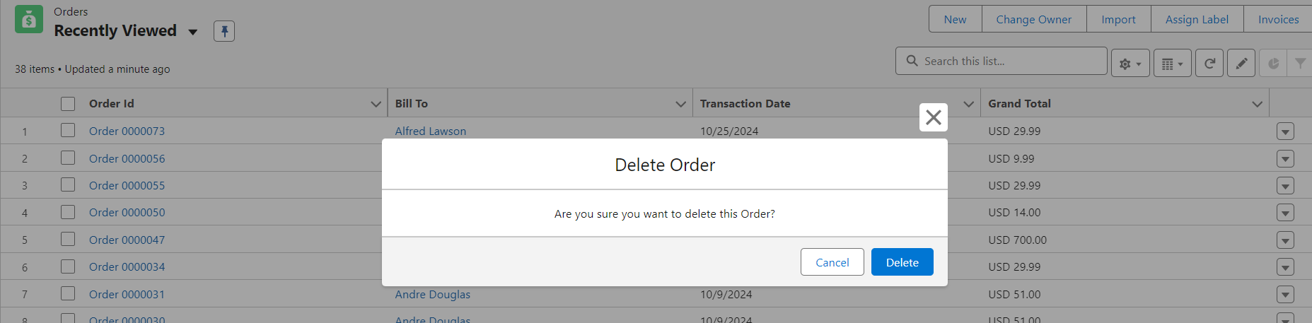The width and height of the screenshot is (1312, 323).
Task: Confirm with the Delete button
Action: pos(902,262)
